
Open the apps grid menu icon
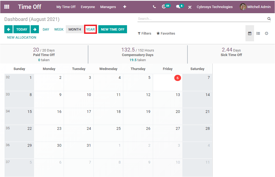7,7
